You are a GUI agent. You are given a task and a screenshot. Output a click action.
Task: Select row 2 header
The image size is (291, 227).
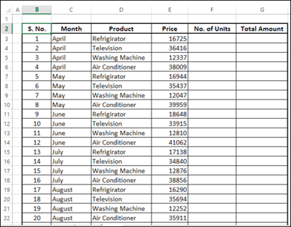[6, 29]
